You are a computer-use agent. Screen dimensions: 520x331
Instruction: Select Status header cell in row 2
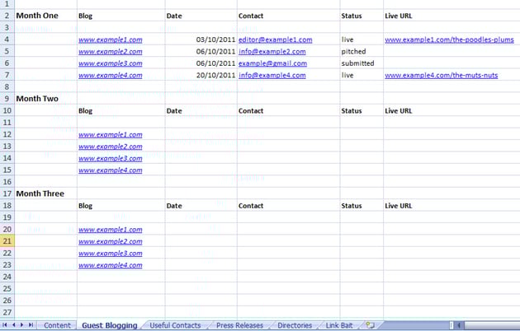click(x=362, y=16)
